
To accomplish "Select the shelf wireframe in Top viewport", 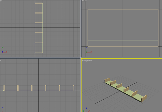I will click(x=39, y=28).
